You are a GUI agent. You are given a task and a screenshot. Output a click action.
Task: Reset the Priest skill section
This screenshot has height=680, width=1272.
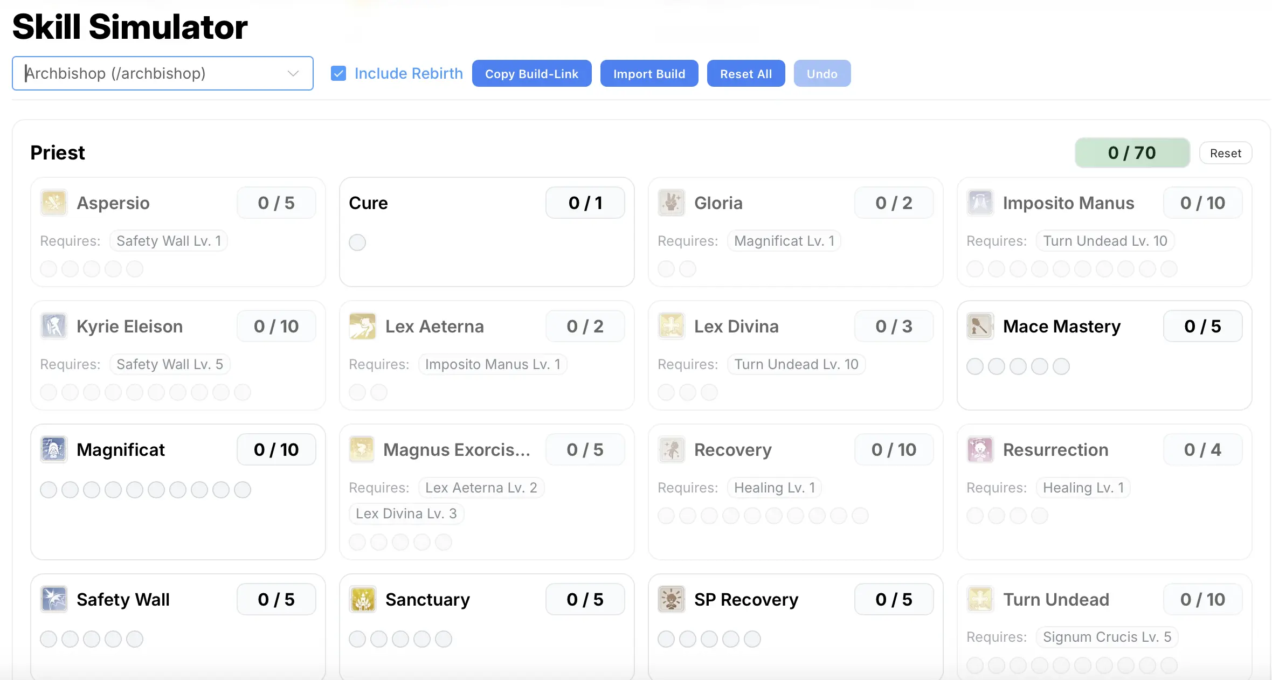[x=1225, y=153]
